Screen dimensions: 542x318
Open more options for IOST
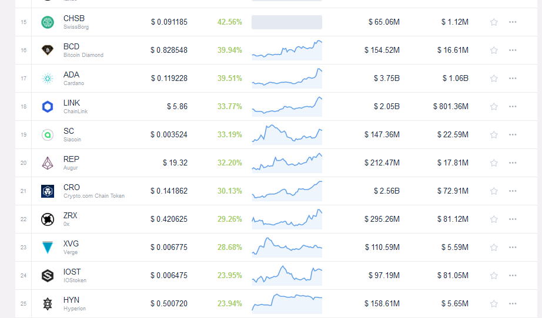tap(513, 276)
